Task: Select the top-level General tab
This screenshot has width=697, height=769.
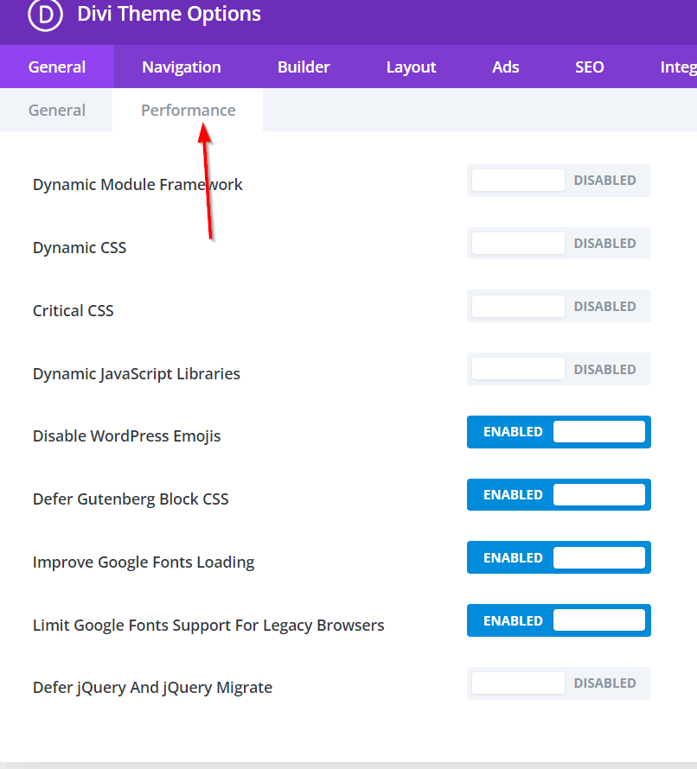Action: (57, 67)
